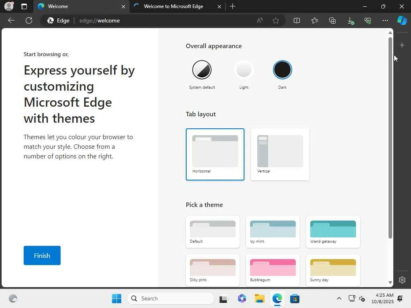The height and width of the screenshot is (308, 411).
Task: Click the page scrollbar up arrow
Action: point(390,33)
